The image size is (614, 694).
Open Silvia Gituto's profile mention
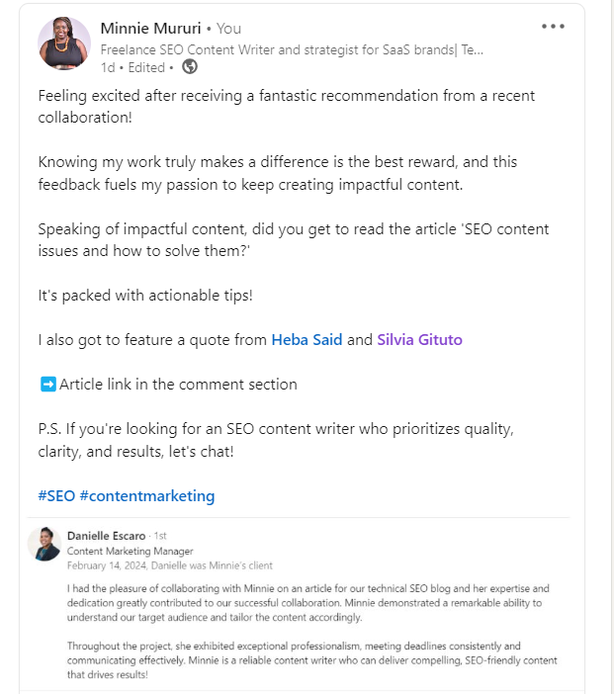point(419,339)
